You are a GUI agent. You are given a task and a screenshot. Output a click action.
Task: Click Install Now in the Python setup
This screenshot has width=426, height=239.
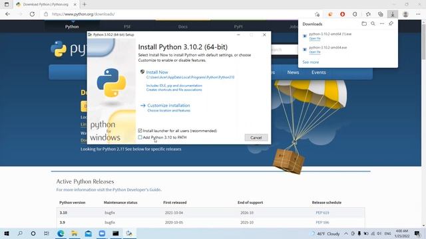tap(157, 72)
